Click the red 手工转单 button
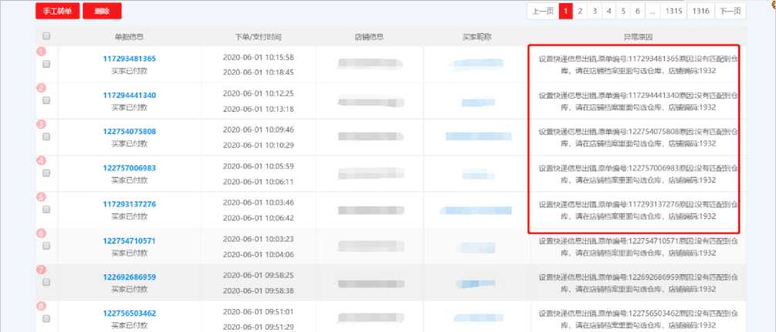This screenshot has height=332, width=776. (x=57, y=11)
